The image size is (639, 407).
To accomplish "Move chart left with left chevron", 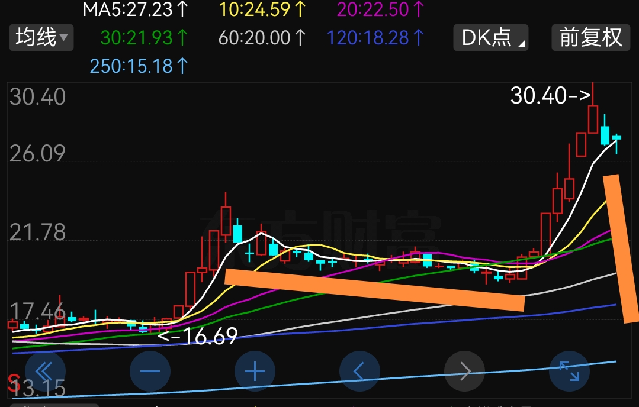I will click(x=359, y=371).
